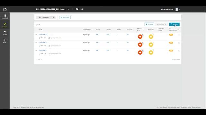206x115 pixels.
Task: Open project settings gear icon
Action: (82, 9)
